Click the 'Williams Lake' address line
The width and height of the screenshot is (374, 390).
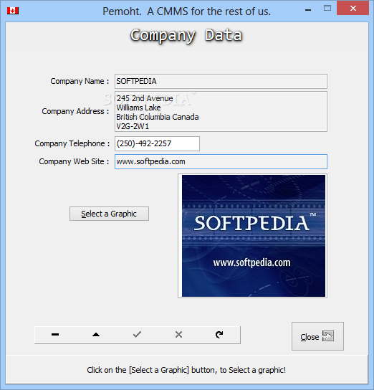click(x=138, y=108)
